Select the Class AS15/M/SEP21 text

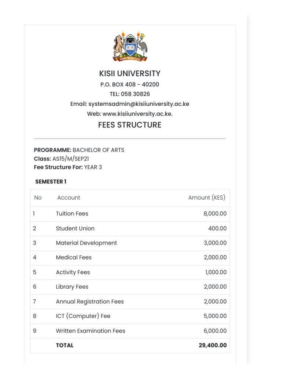coord(61,159)
